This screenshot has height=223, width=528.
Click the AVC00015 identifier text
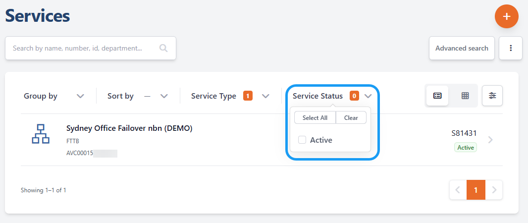(x=80, y=154)
